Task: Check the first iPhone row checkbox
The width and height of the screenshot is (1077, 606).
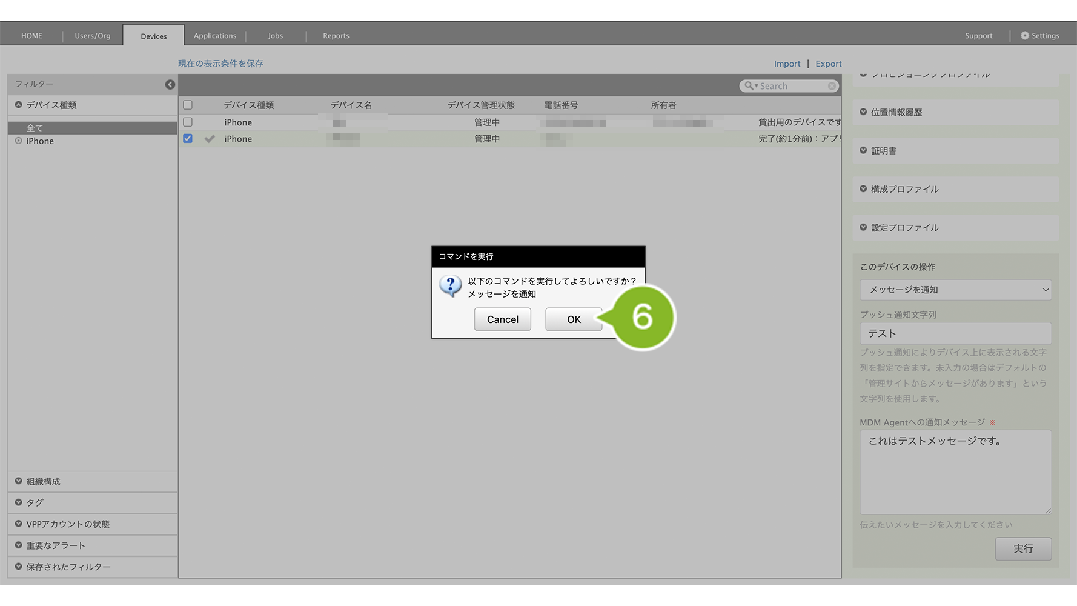Action: tap(188, 122)
